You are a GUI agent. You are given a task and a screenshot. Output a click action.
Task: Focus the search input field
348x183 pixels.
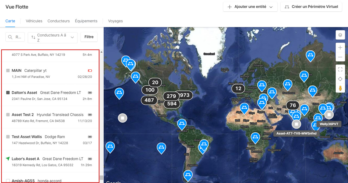tap(15, 37)
